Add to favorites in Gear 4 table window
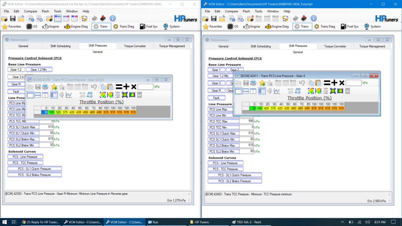Image resolution: width=402 pixels, height=226 pixels. [x=262, y=83]
